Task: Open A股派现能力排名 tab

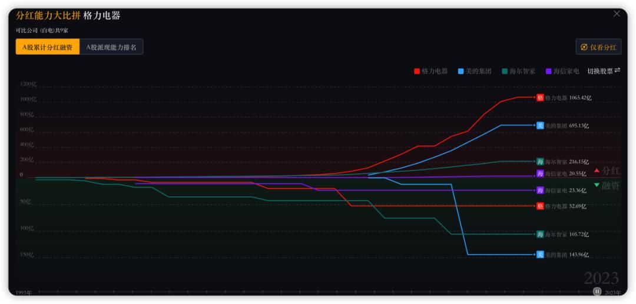Action: pyautogui.click(x=111, y=47)
